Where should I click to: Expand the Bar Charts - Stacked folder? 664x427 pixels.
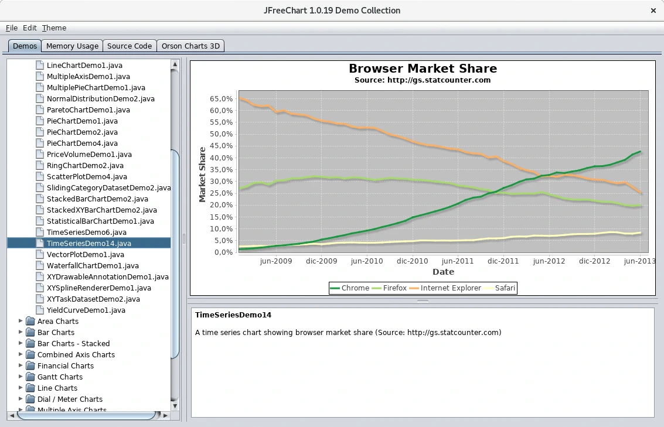coord(21,343)
